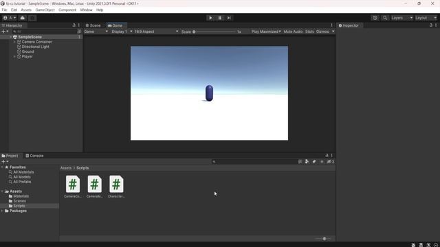Screen dimensions: 440x247
Task: Click the Game view Scale slider handle
Action: (x=194, y=32)
